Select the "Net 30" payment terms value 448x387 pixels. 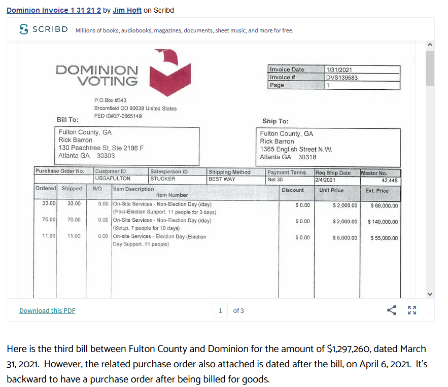point(275,180)
